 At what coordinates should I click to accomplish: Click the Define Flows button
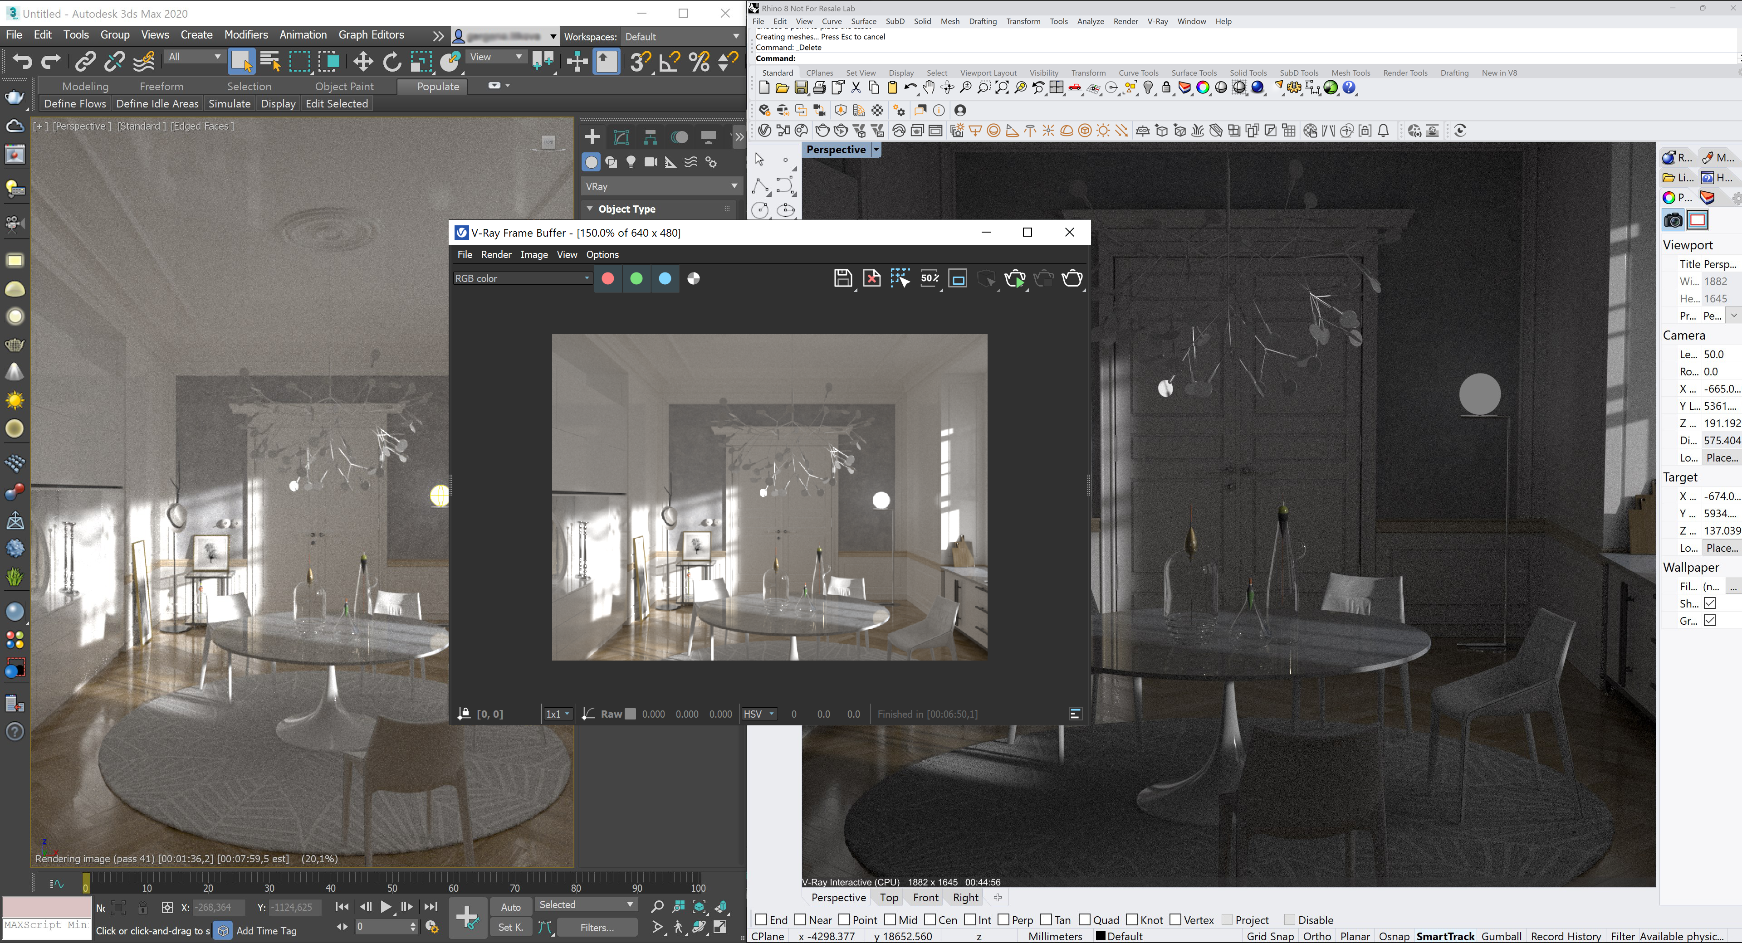75,103
